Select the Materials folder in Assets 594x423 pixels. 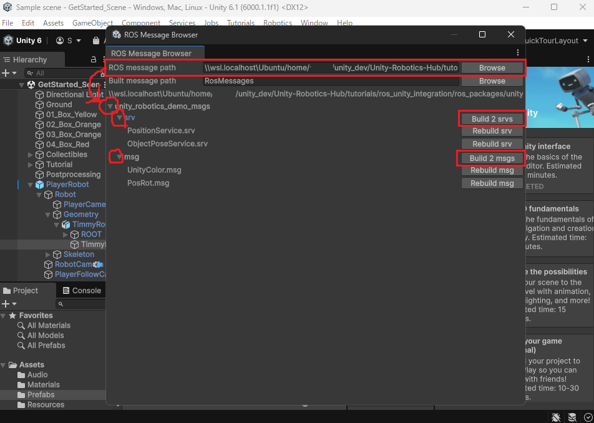pyautogui.click(x=44, y=385)
